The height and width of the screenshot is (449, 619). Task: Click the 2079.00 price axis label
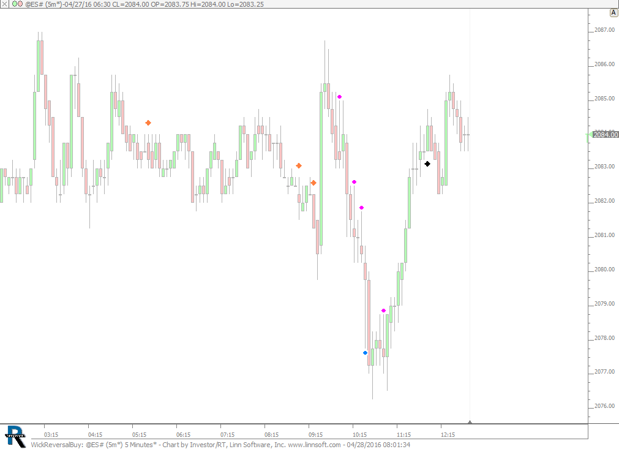coord(604,304)
